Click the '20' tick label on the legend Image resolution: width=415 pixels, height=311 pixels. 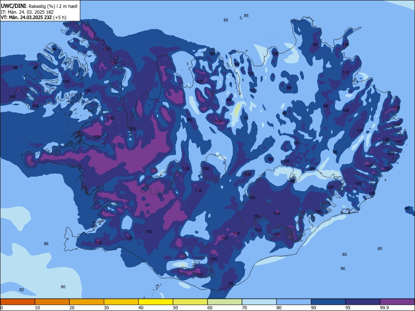pyautogui.click(x=72, y=308)
